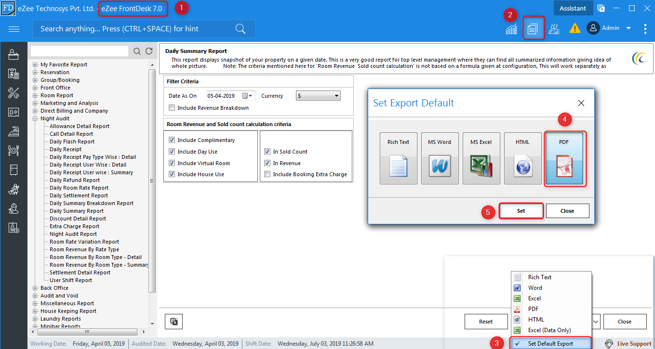Click the Set button in export dialog
This screenshot has height=349, width=655.
(521, 211)
